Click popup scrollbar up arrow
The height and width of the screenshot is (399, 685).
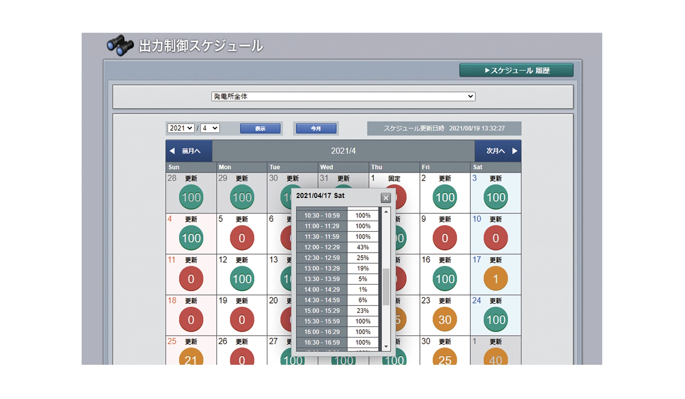pyautogui.click(x=386, y=212)
